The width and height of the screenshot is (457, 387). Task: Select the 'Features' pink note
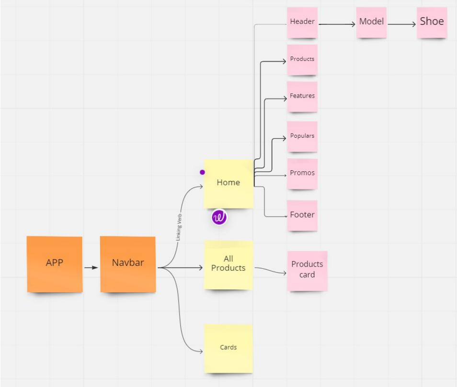point(302,96)
